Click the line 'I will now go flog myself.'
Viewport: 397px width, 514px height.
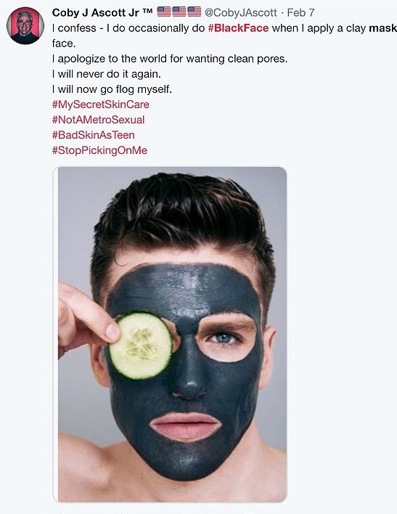pyautogui.click(x=112, y=89)
